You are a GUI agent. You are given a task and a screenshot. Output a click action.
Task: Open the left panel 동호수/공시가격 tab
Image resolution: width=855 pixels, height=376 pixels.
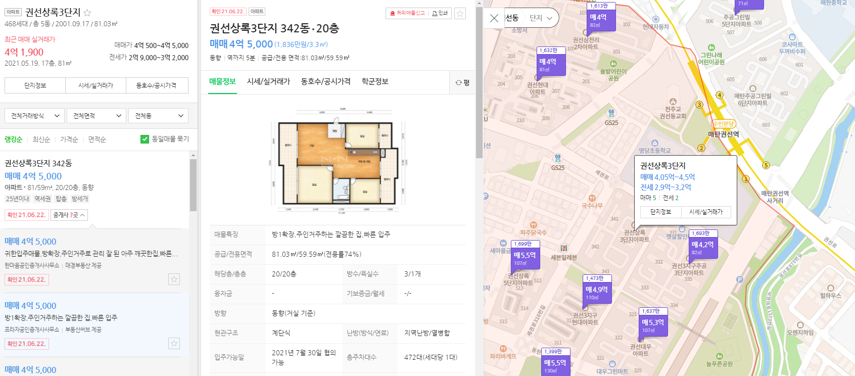(157, 85)
